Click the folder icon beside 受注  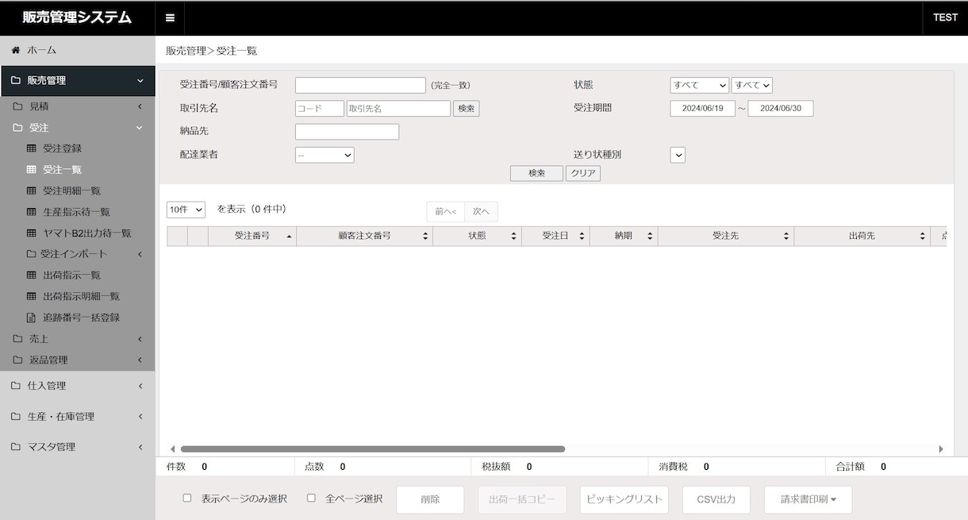pyautogui.click(x=17, y=128)
